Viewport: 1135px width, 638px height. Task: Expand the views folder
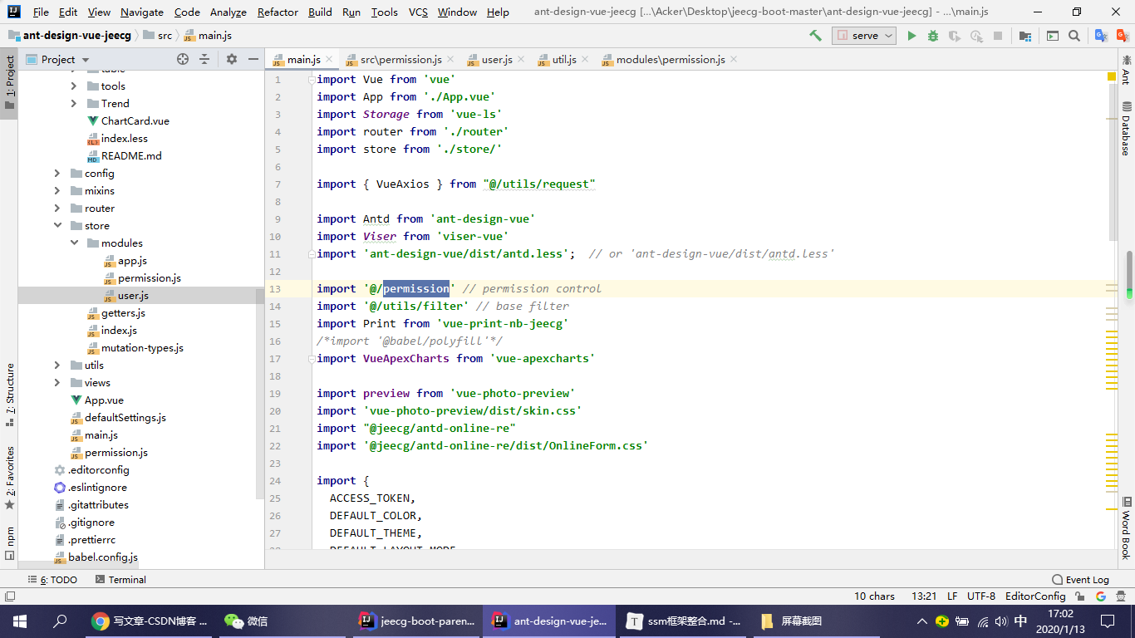click(57, 382)
